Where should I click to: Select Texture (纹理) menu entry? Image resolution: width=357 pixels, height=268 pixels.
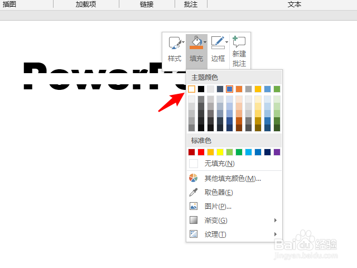[234, 234]
